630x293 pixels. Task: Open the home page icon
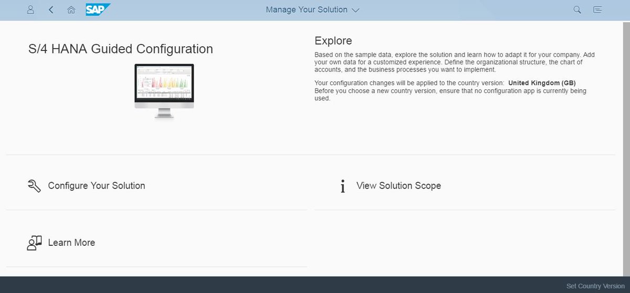click(x=71, y=9)
